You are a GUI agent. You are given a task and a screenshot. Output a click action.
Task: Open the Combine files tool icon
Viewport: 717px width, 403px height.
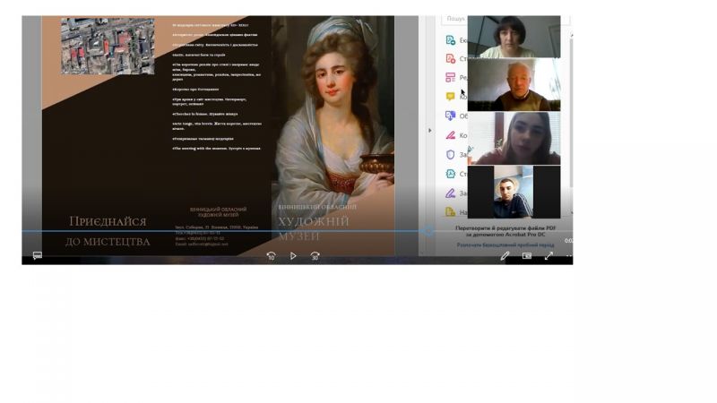pos(451,116)
